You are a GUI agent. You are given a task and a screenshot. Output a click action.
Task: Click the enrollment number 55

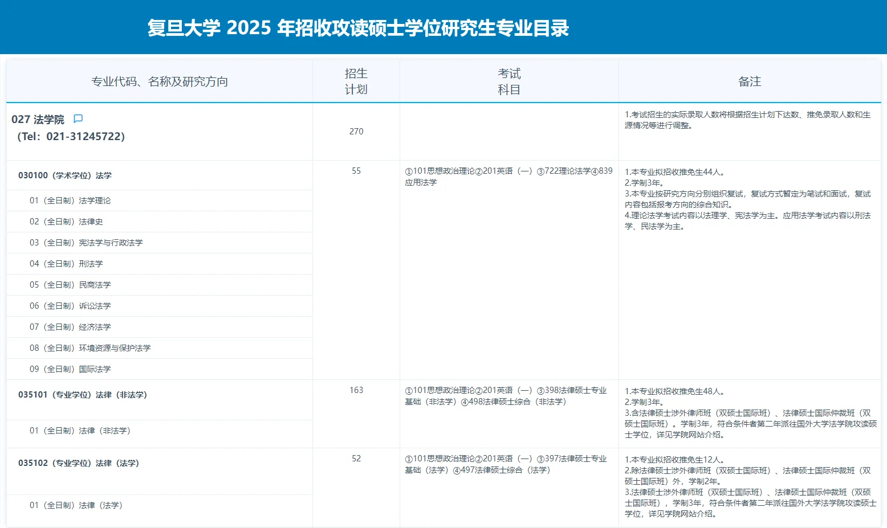tap(356, 171)
